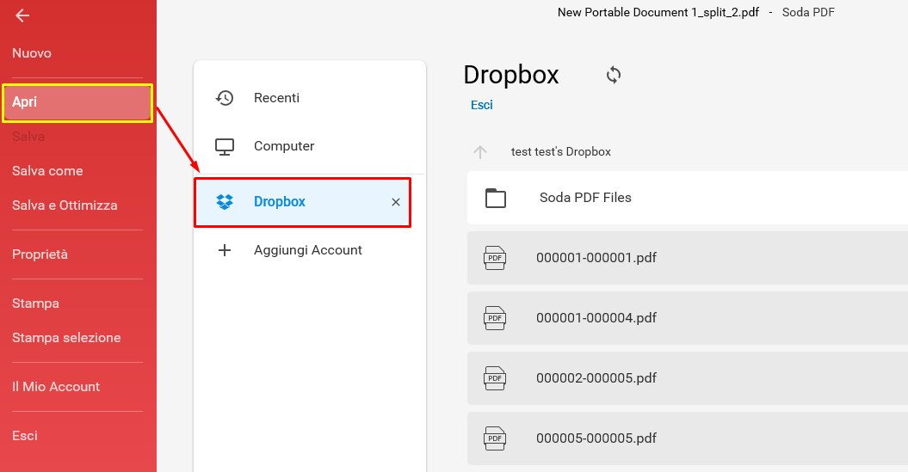Go up one folder with up arrow
This screenshot has width=908, height=472.
click(480, 152)
